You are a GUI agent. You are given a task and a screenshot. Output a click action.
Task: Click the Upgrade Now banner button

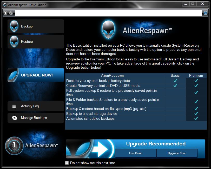(x=177, y=153)
